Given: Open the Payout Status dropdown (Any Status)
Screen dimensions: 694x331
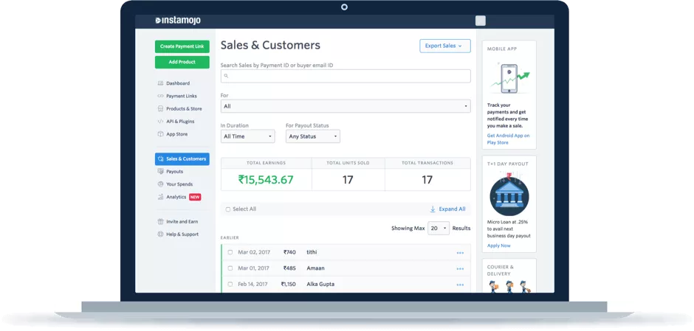Looking at the screenshot, I should pos(313,136).
